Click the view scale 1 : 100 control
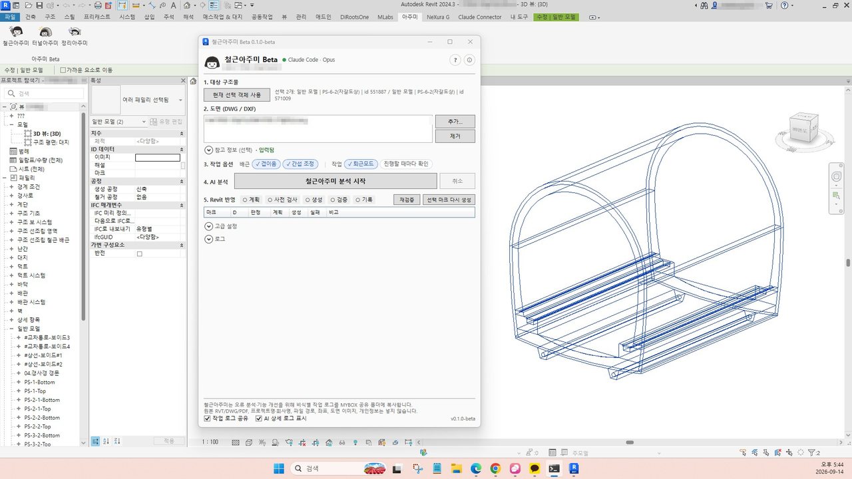The image size is (852, 479). [210, 442]
